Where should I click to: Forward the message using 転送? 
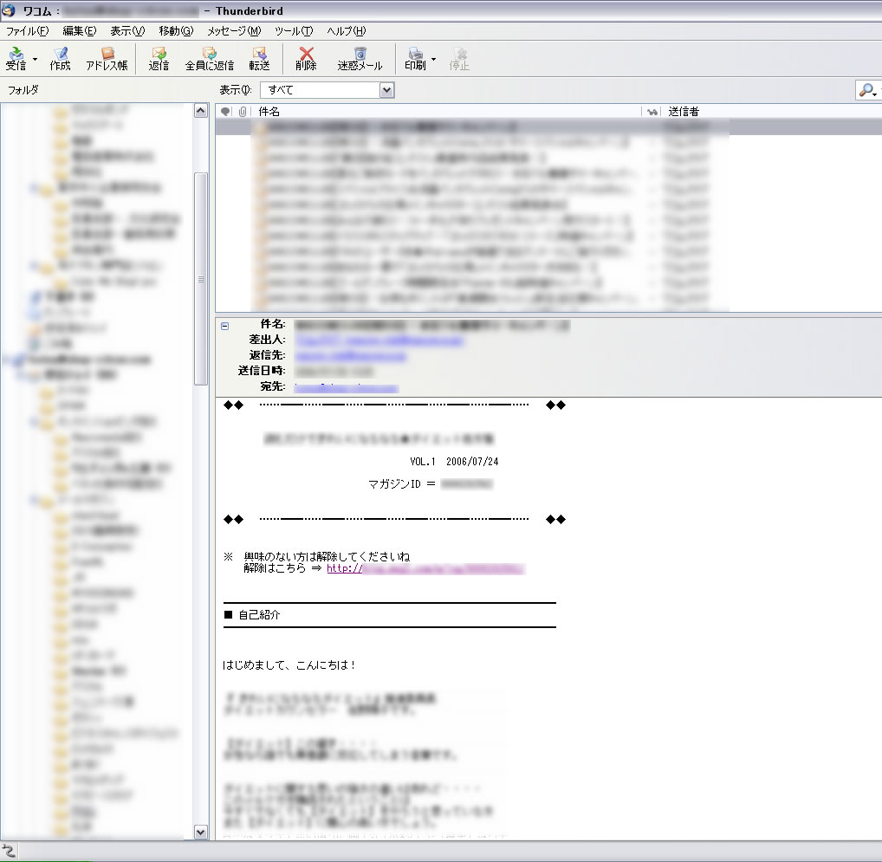click(x=259, y=58)
